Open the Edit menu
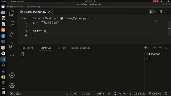 coord(11,7)
